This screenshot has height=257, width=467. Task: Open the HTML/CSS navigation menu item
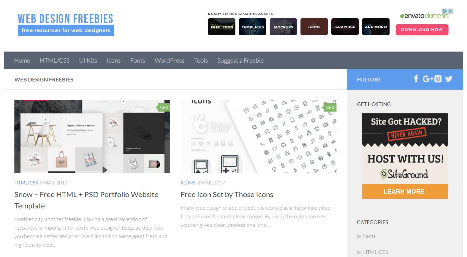pyautogui.click(x=55, y=61)
